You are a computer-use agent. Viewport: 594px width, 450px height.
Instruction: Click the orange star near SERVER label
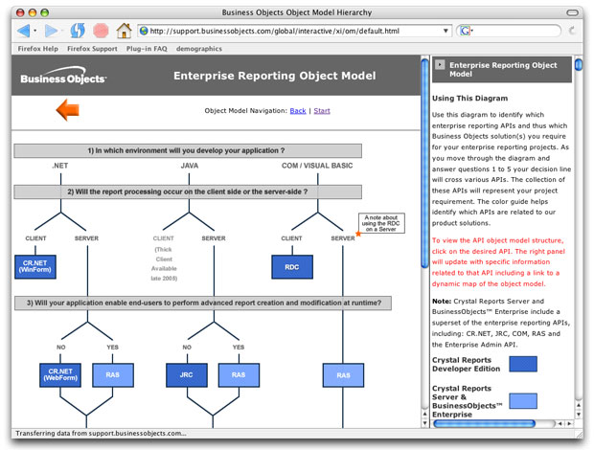click(x=358, y=234)
